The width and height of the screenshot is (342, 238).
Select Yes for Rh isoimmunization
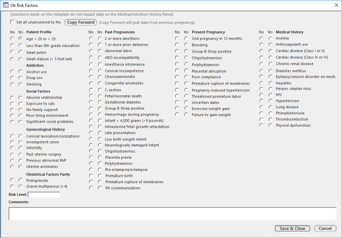point(100,188)
